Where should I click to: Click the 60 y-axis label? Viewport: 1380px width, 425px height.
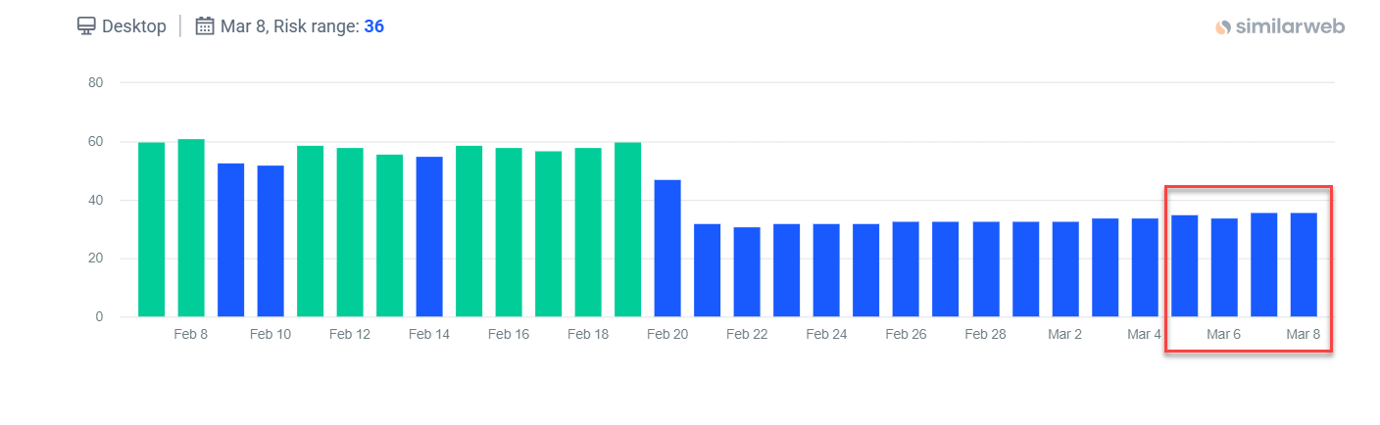[96, 141]
